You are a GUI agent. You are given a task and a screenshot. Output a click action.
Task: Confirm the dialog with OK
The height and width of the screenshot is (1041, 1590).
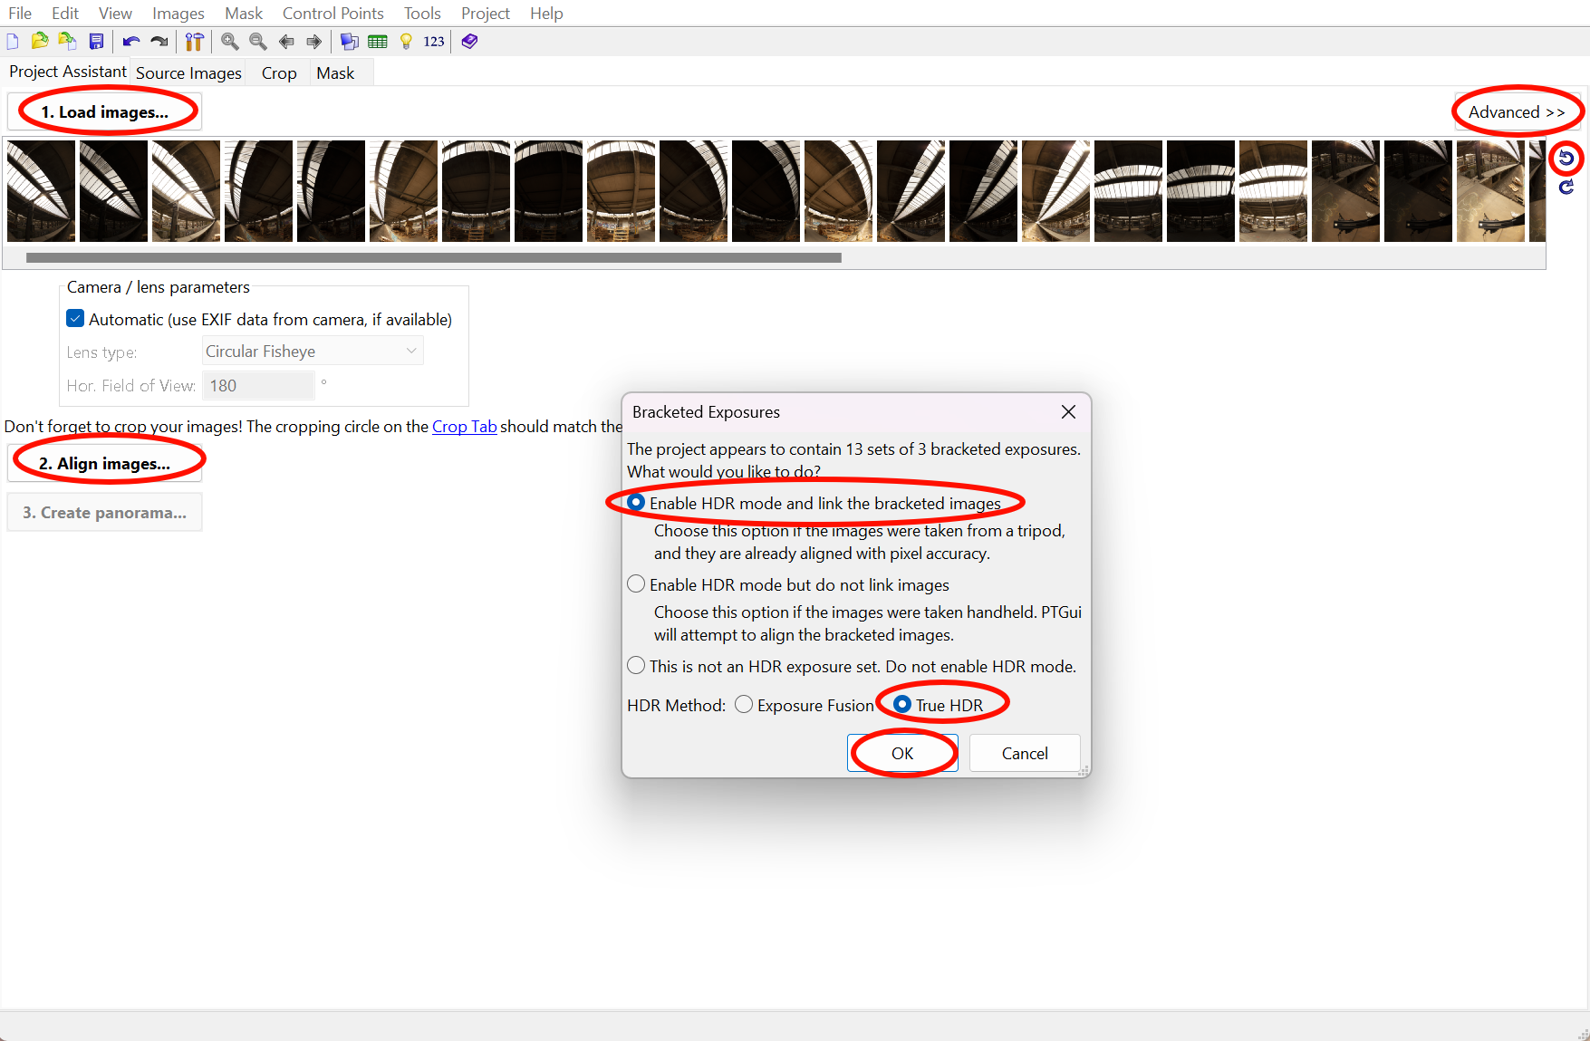pos(902,754)
